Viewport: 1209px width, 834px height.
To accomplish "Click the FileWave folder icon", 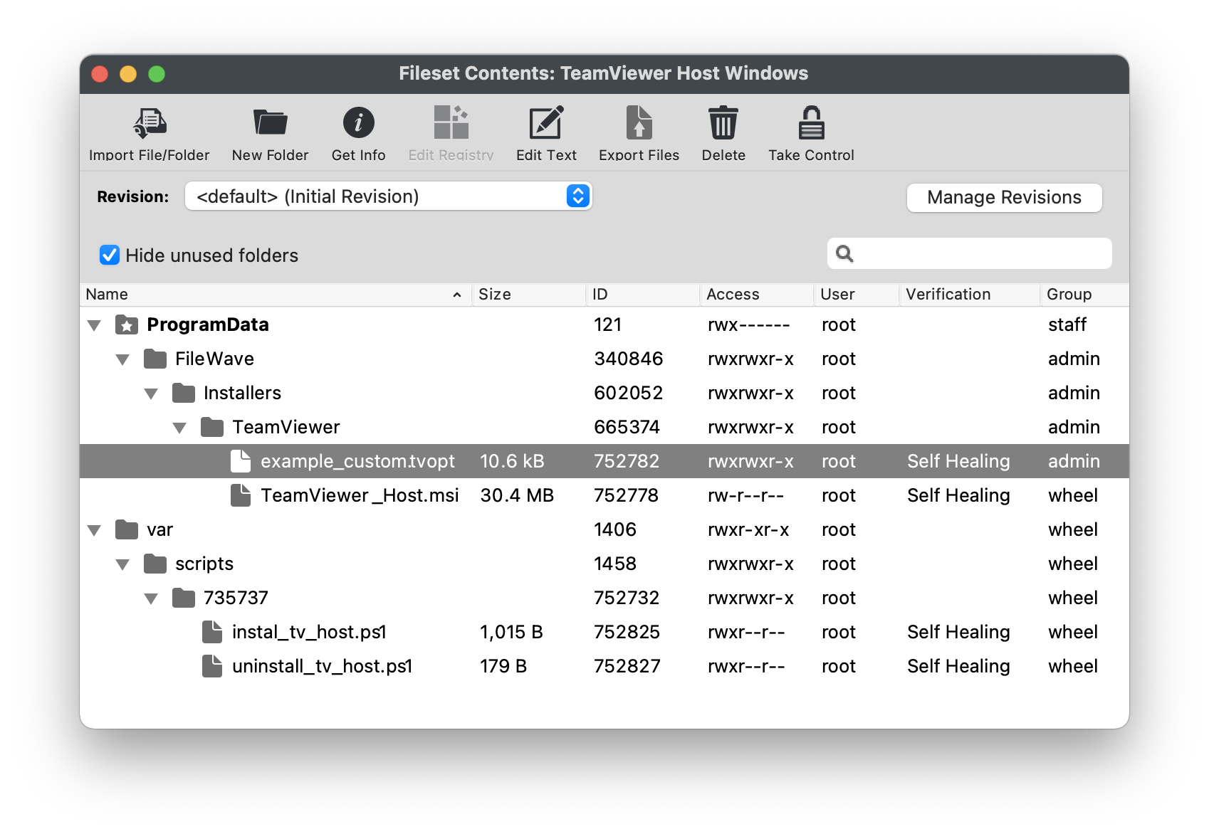I will [155, 359].
